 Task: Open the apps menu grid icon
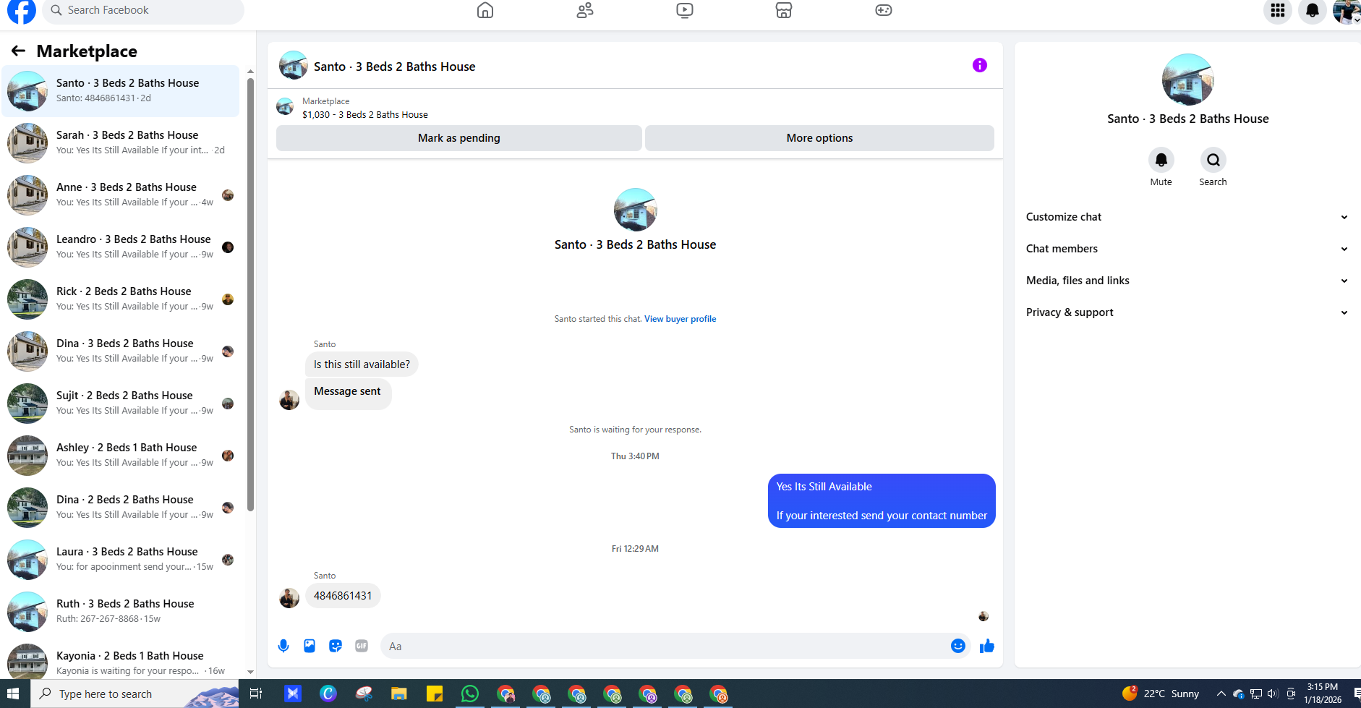[1278, 11]
